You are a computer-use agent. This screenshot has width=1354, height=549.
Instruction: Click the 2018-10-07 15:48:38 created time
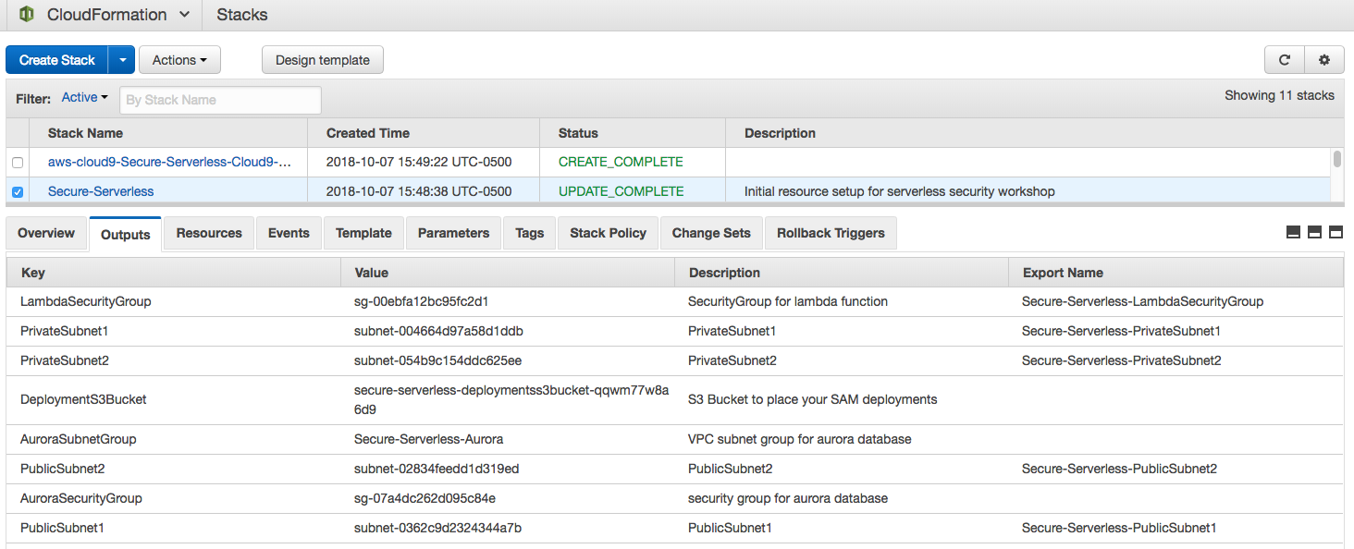tap(419, 191)
